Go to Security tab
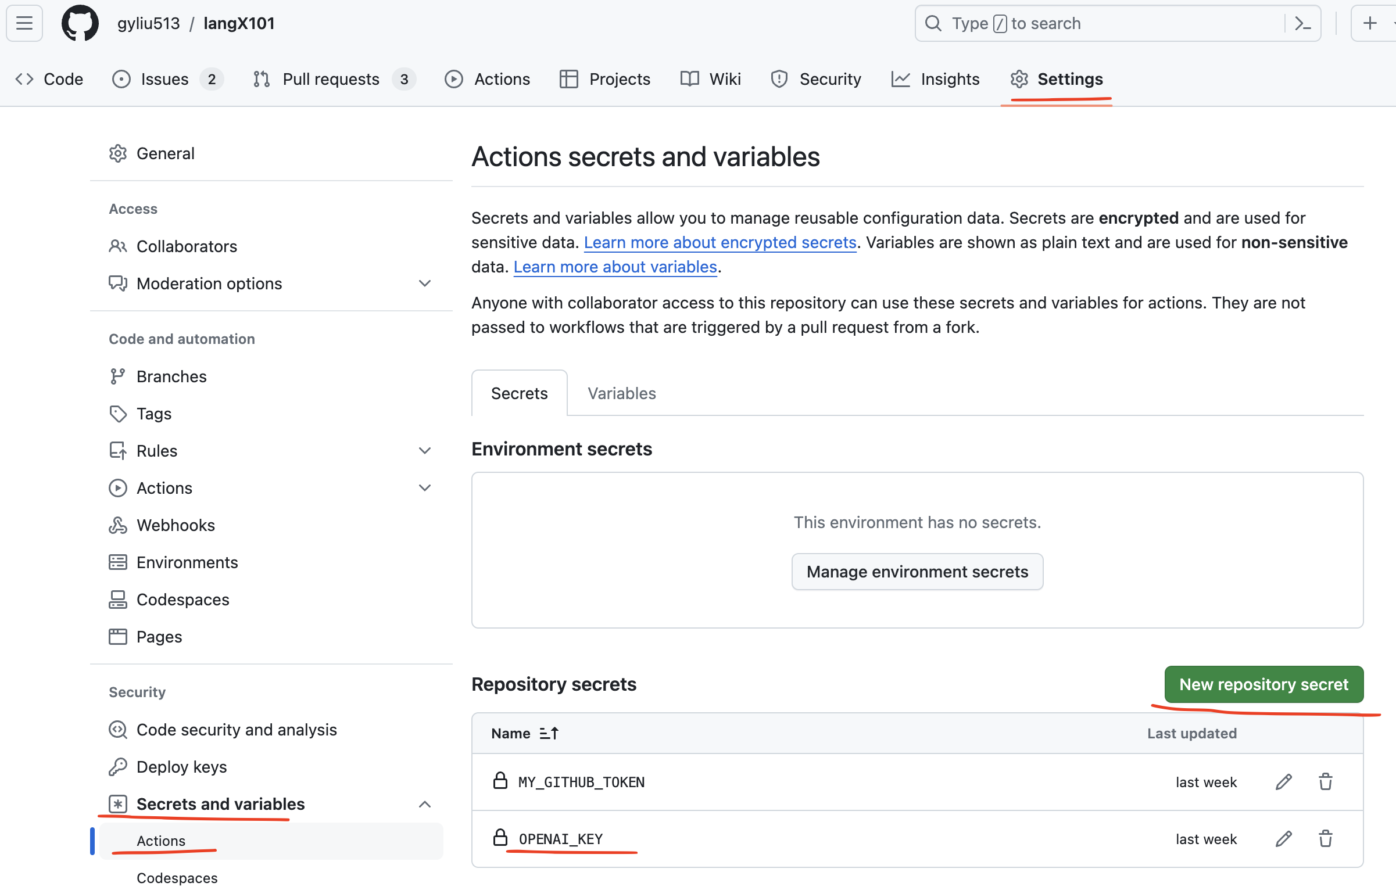 coord(816,79)
